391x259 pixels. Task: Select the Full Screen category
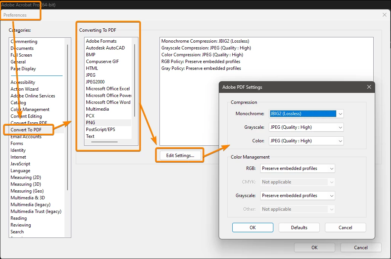pos(21,55)
